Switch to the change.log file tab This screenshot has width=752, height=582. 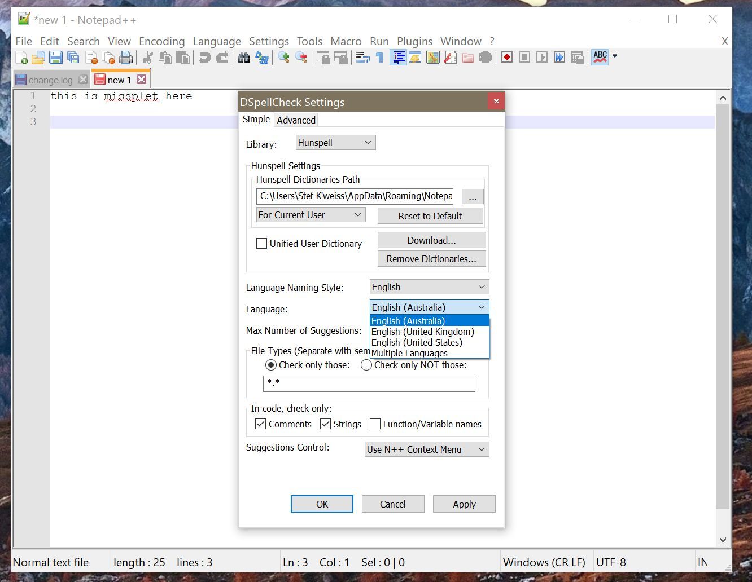[50, 80]
